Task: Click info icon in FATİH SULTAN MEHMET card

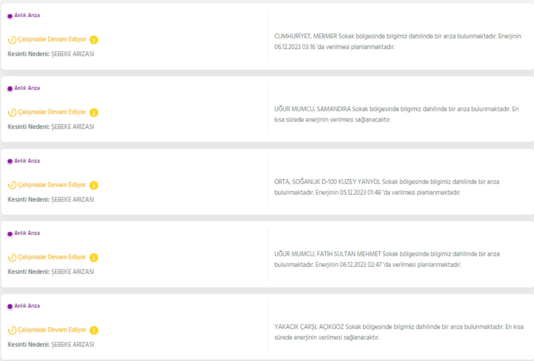Action: [x=94, y=258]
